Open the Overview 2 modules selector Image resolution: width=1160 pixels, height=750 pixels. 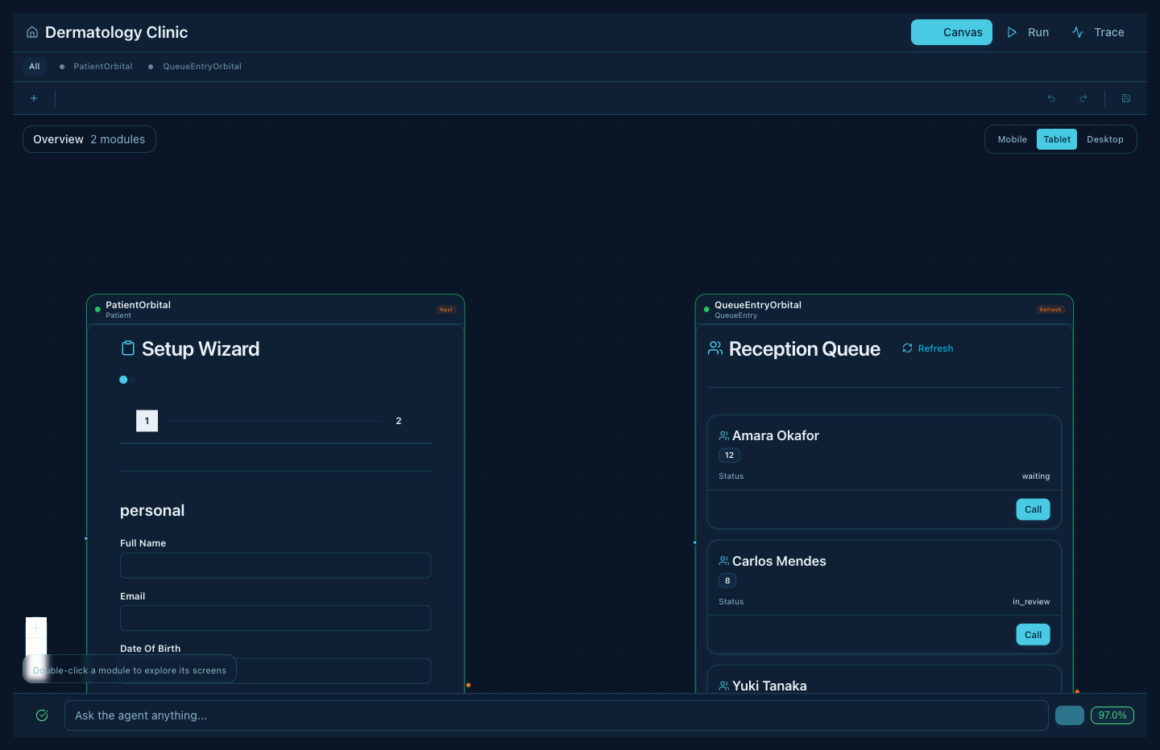(x=89, y=139)
